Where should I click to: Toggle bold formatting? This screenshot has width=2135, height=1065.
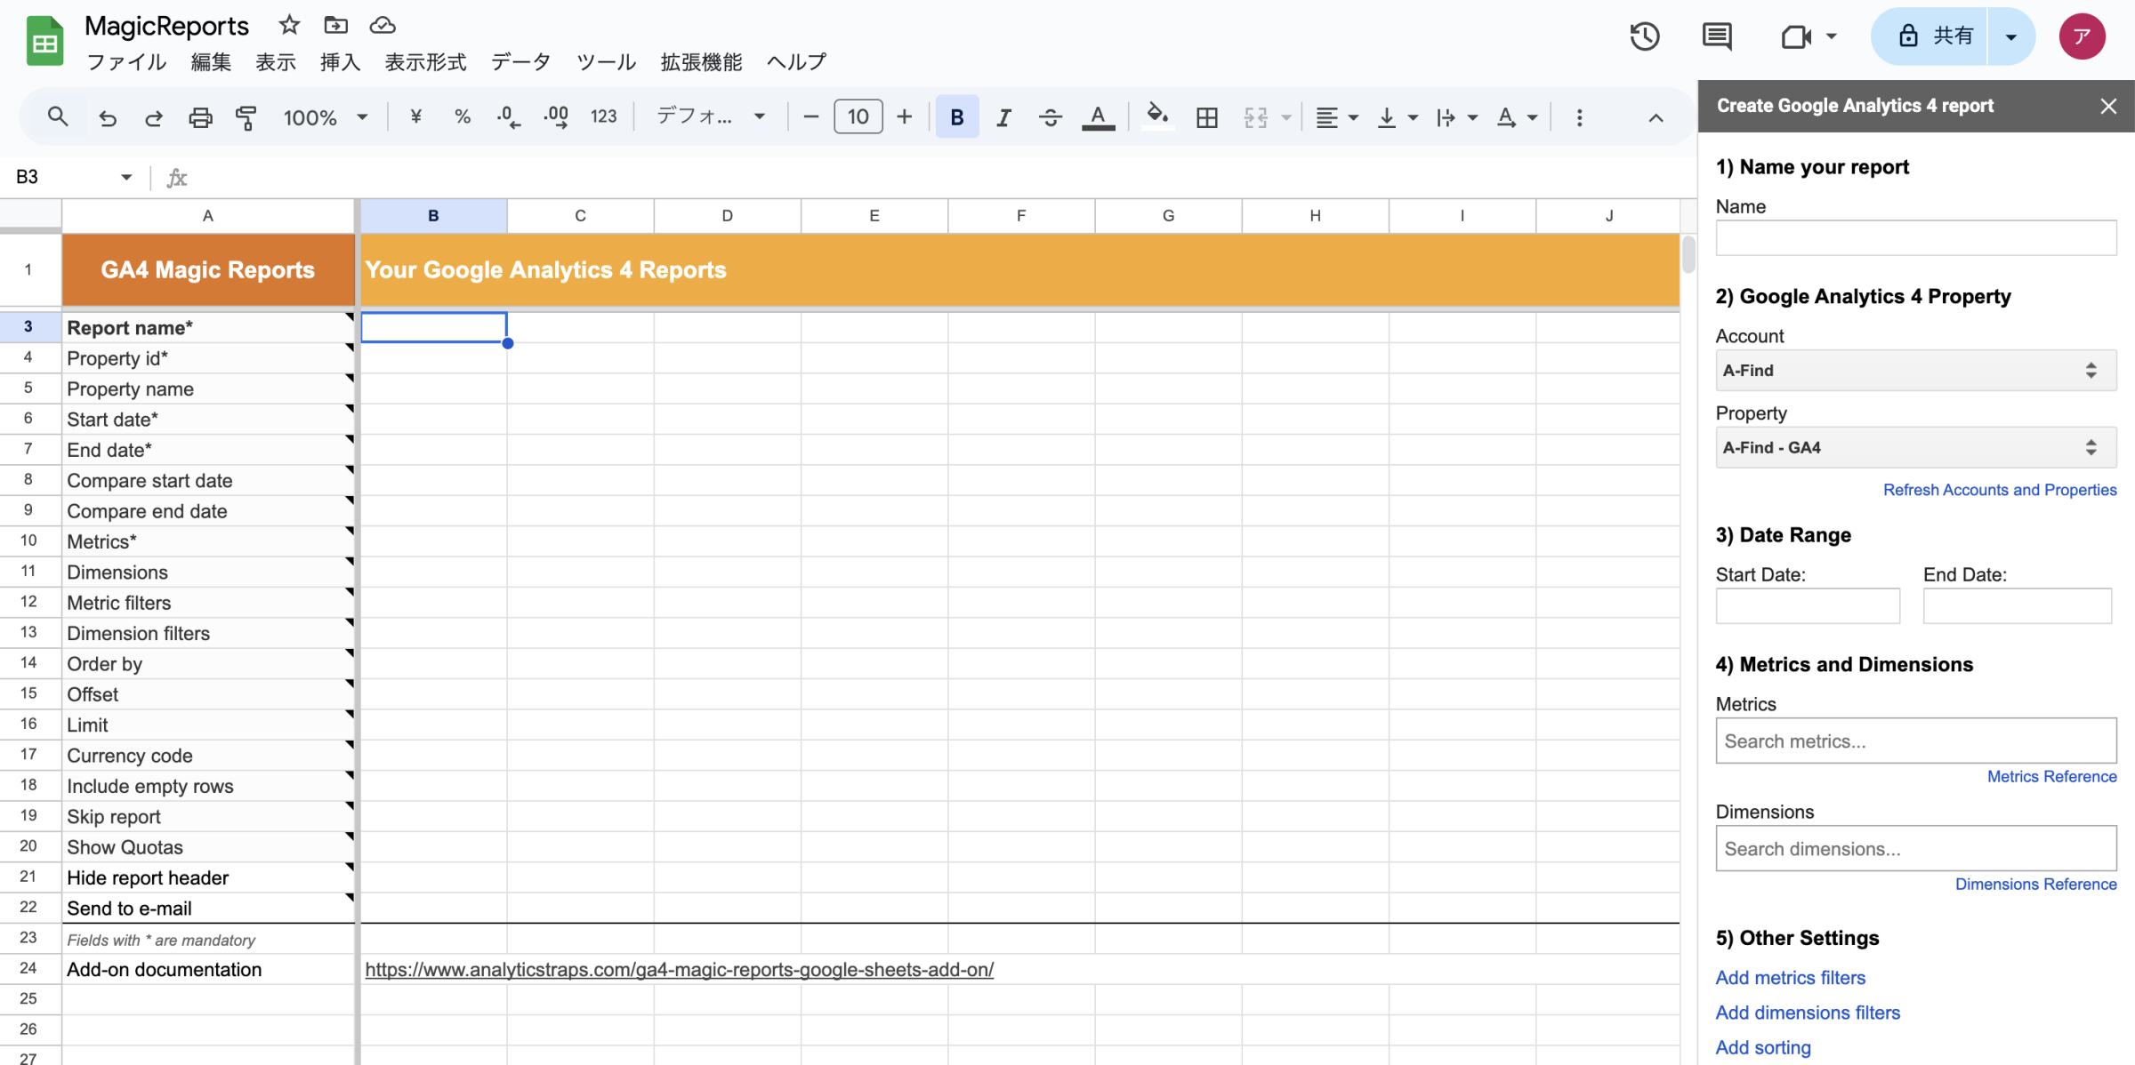point(957,116)
